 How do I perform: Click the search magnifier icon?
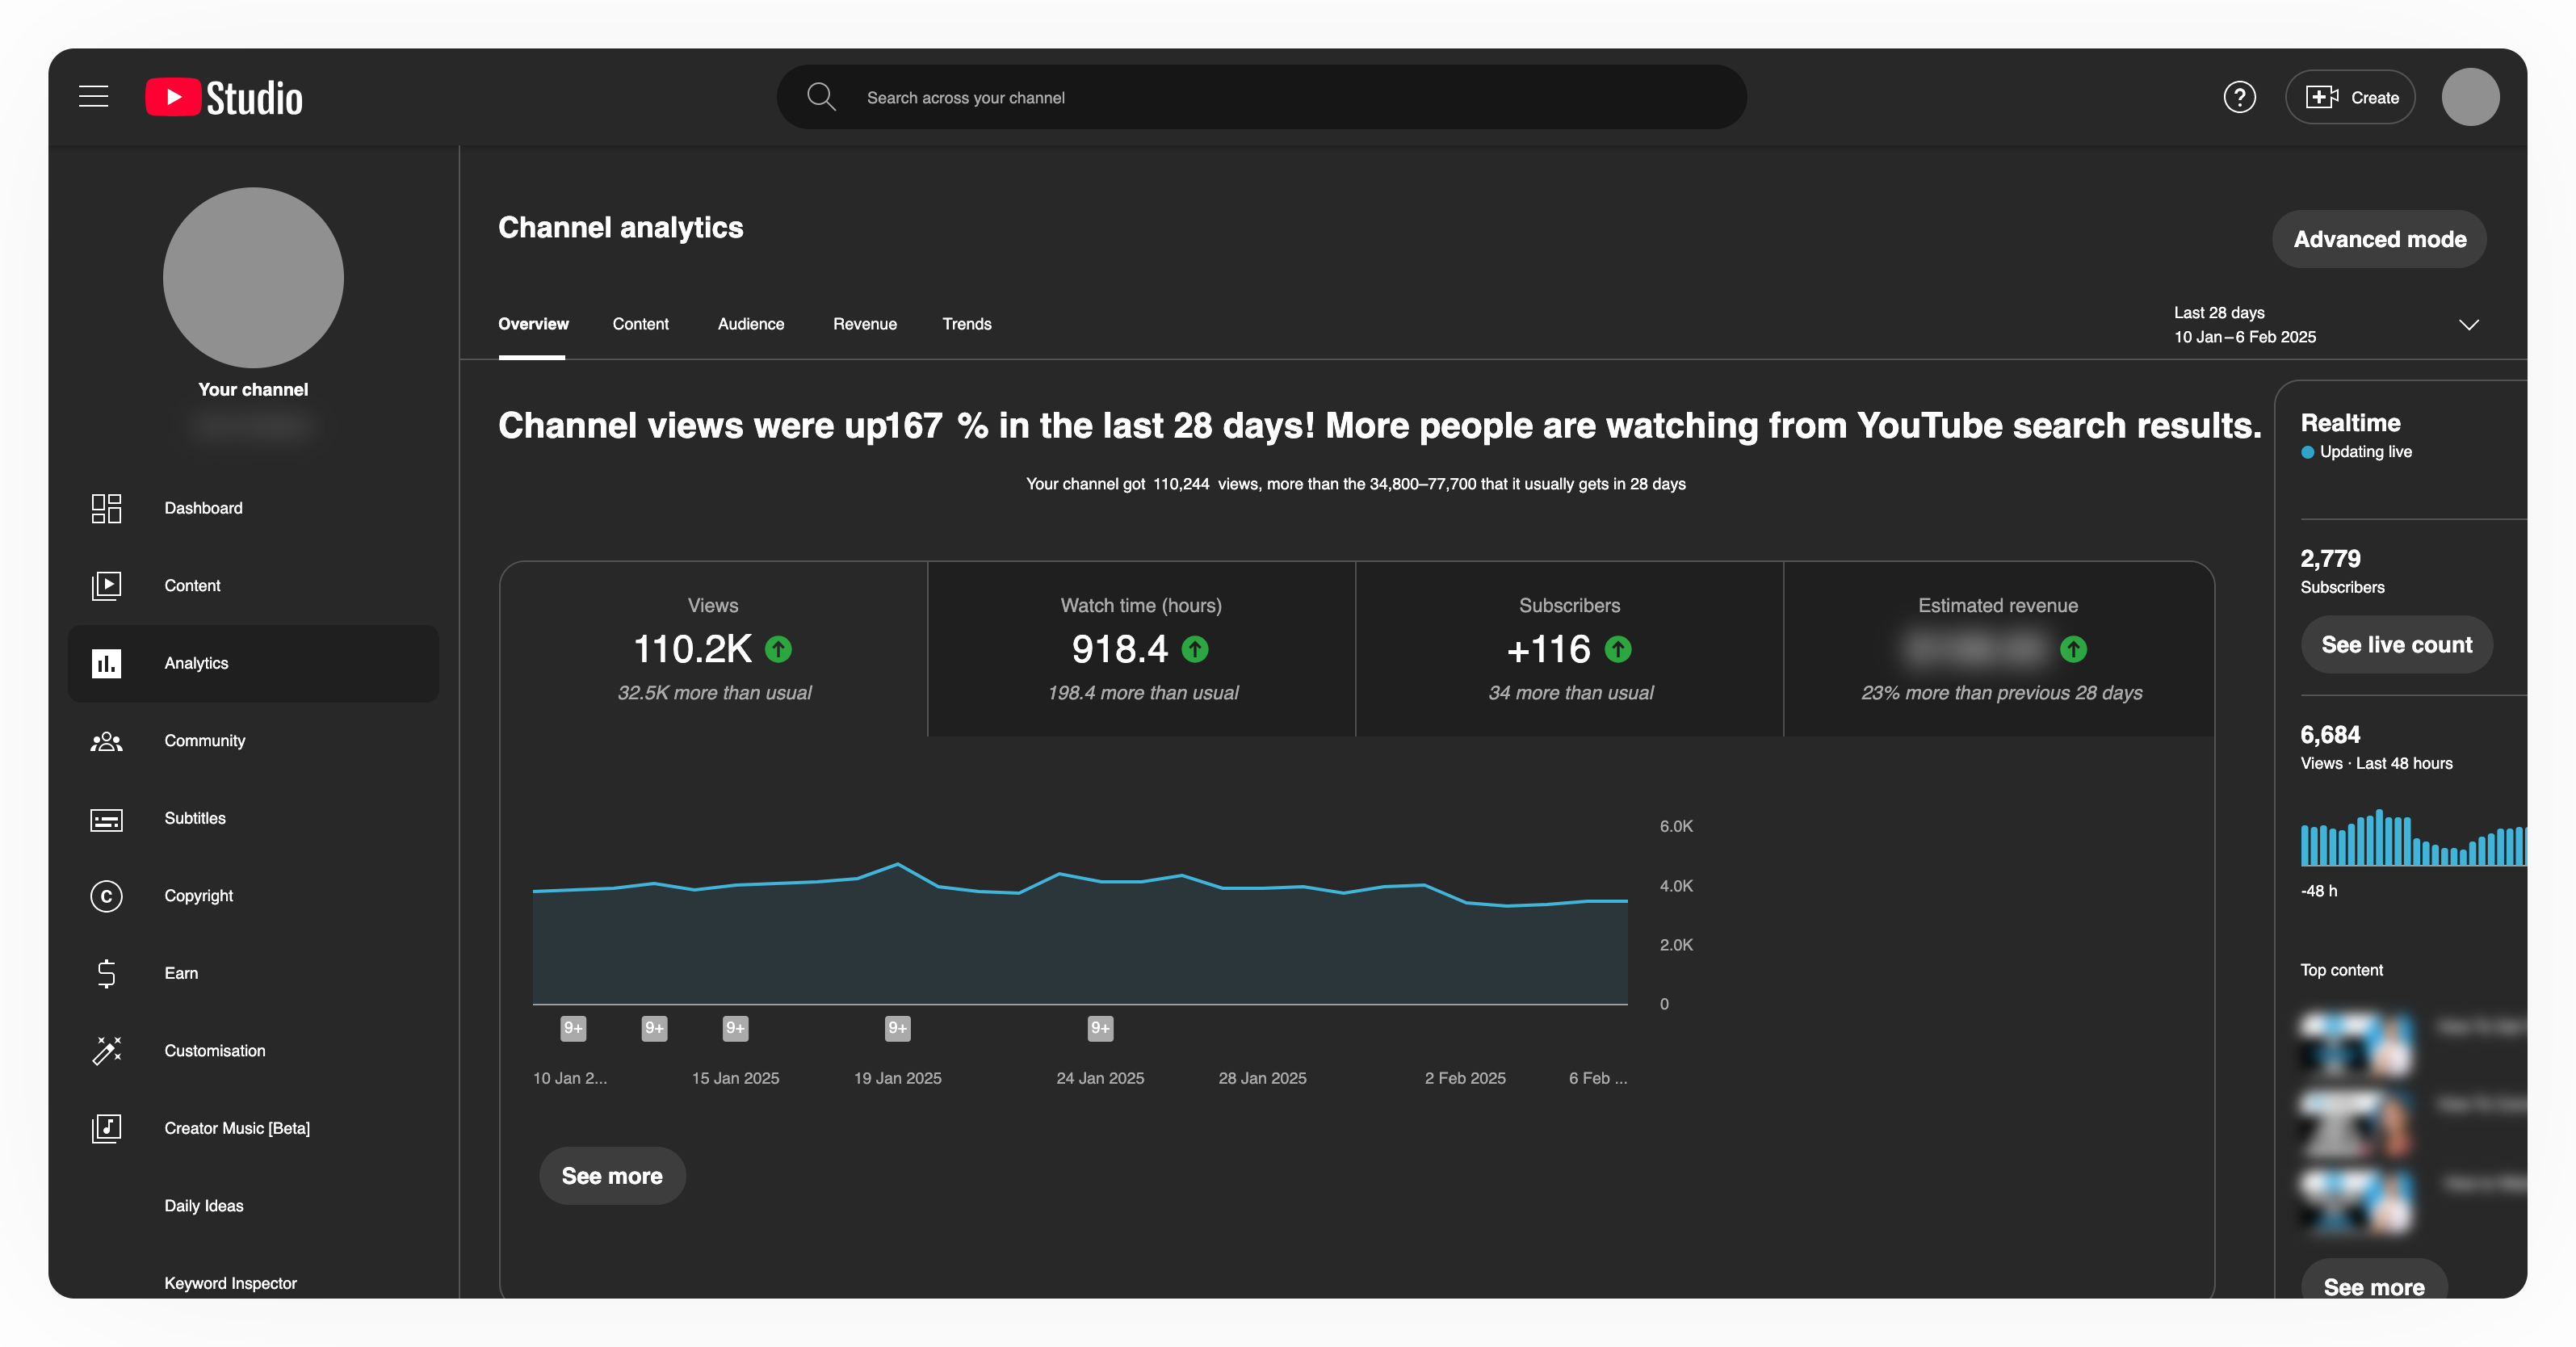point(821,97)
